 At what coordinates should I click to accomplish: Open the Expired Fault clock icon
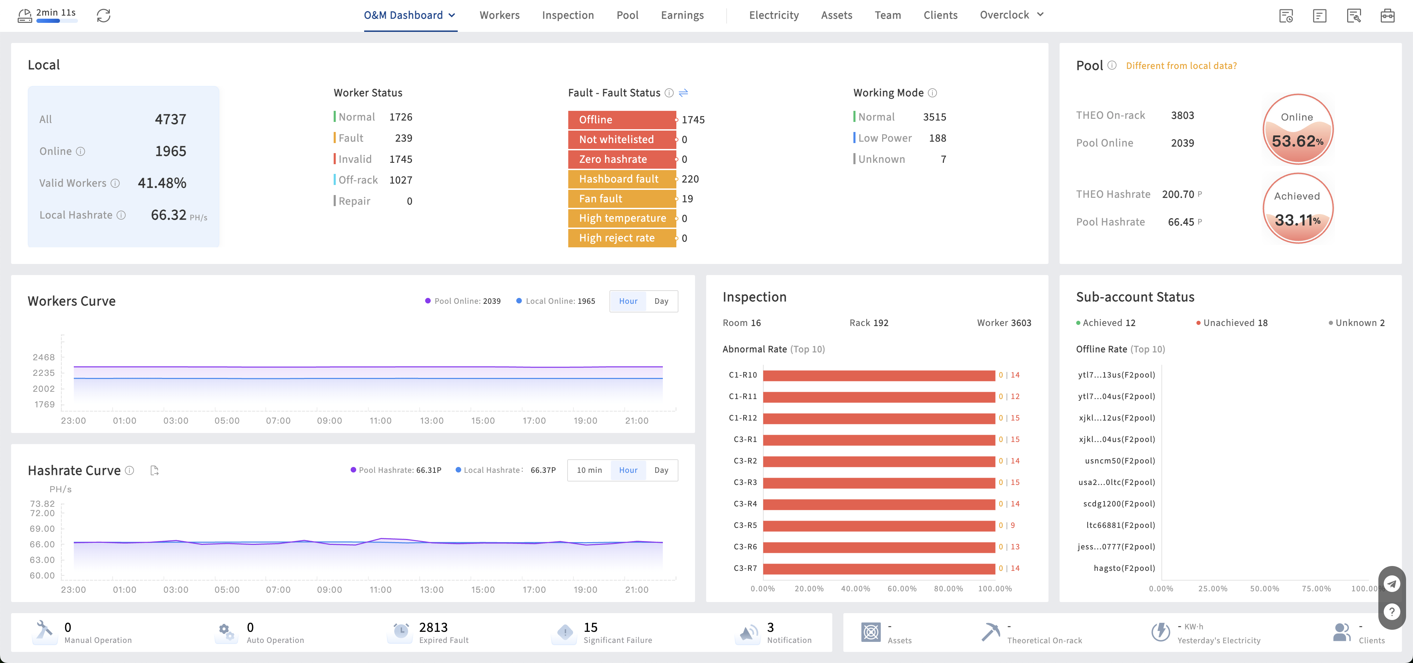(402, 632)
